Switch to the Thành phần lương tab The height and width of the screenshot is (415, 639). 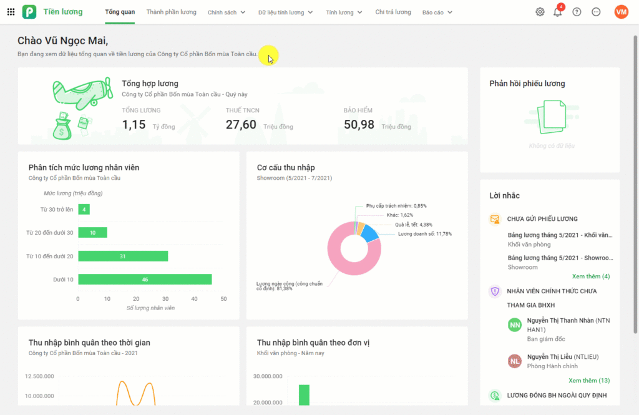171,12
